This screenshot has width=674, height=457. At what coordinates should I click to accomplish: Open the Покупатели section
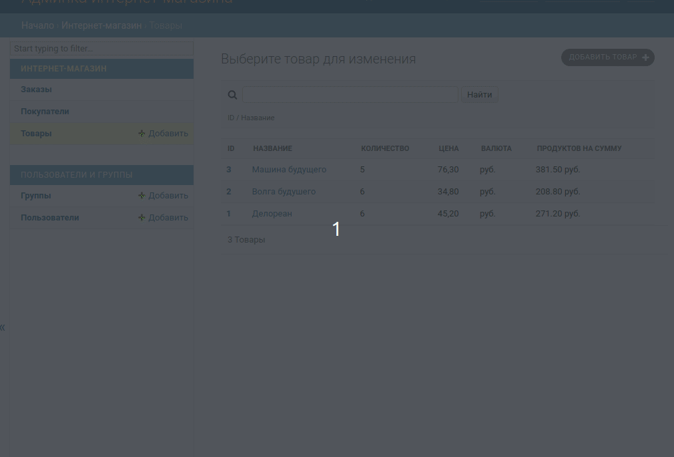[x=45, y=111]
